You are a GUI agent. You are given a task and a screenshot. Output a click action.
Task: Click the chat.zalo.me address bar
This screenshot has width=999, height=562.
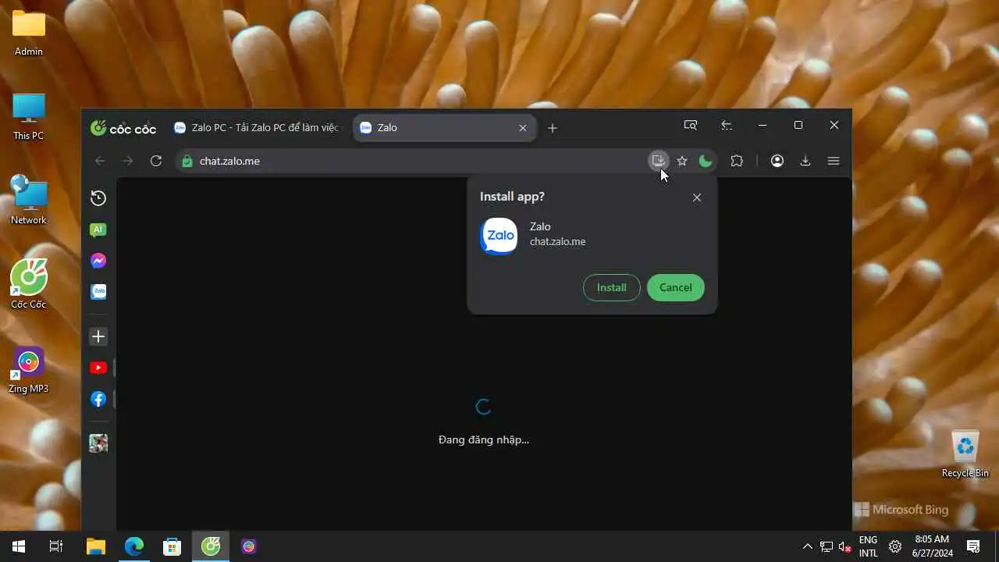[414, 161]
